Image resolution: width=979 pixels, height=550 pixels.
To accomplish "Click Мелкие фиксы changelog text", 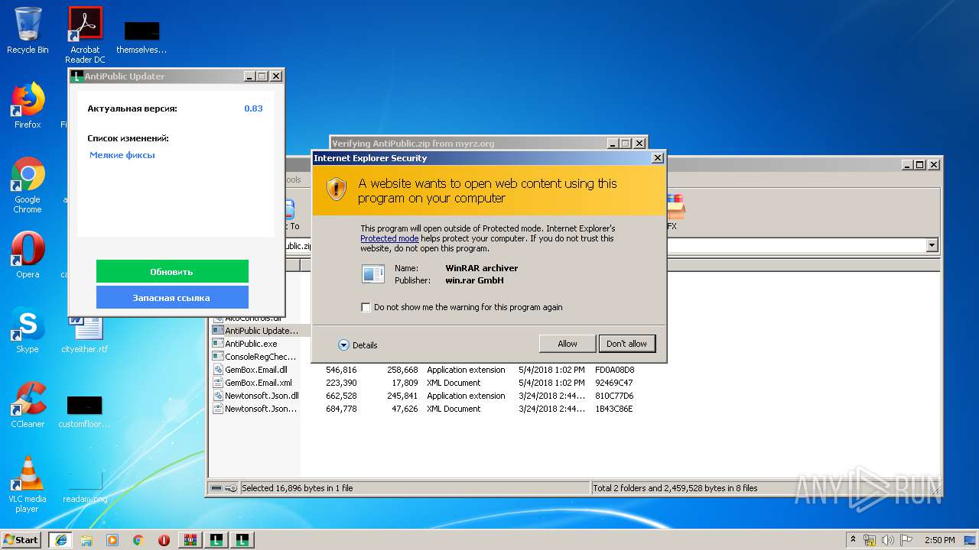I will coord(122,155).
